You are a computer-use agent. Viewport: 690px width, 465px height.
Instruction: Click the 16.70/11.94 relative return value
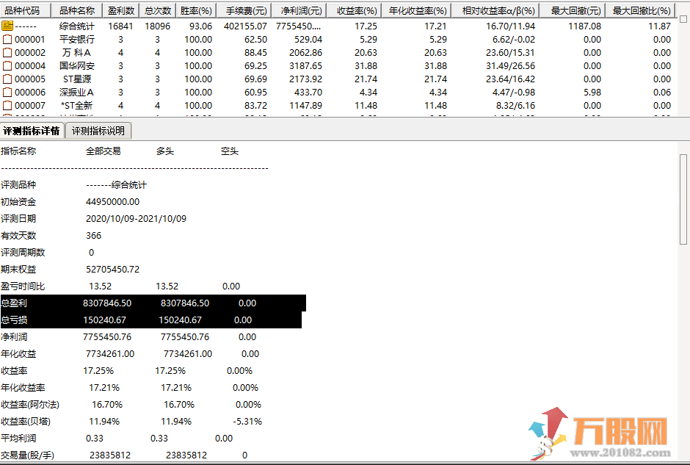[x=510, y=26]
